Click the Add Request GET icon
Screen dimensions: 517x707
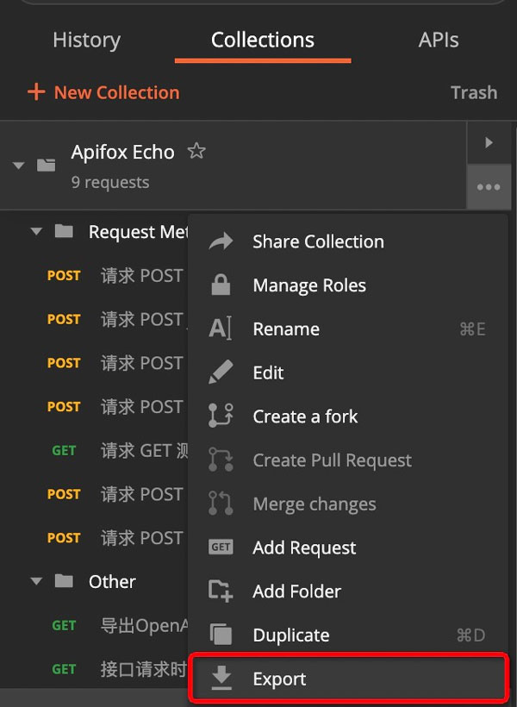221,547
